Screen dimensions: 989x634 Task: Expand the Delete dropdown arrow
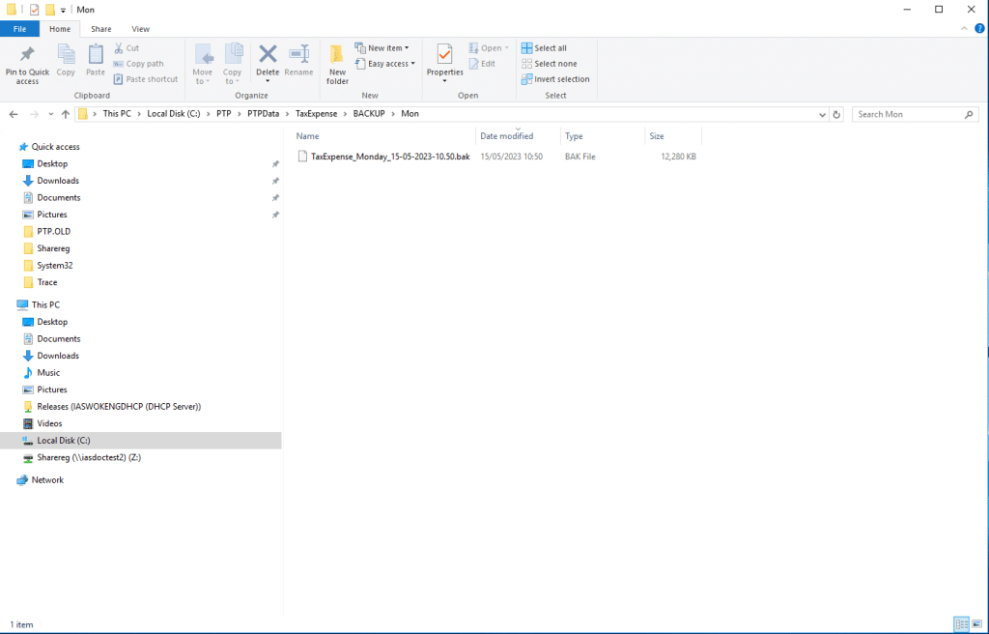tap(268, 81)
